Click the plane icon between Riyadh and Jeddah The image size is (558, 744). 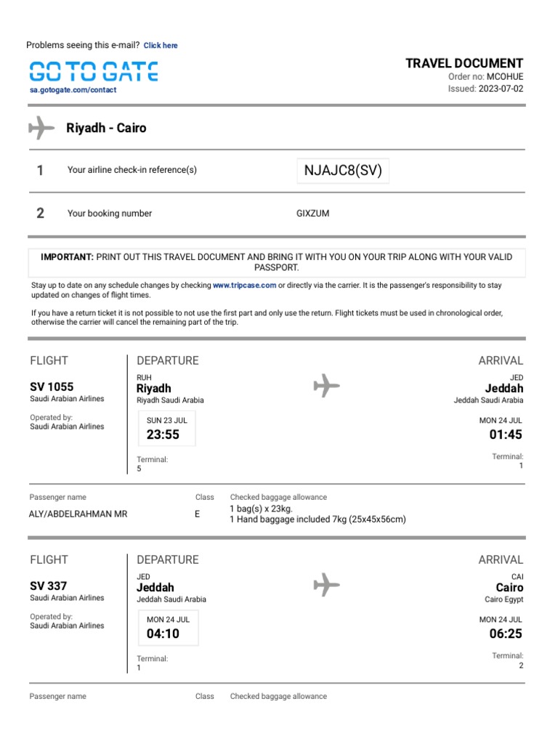tap(327, 385)
